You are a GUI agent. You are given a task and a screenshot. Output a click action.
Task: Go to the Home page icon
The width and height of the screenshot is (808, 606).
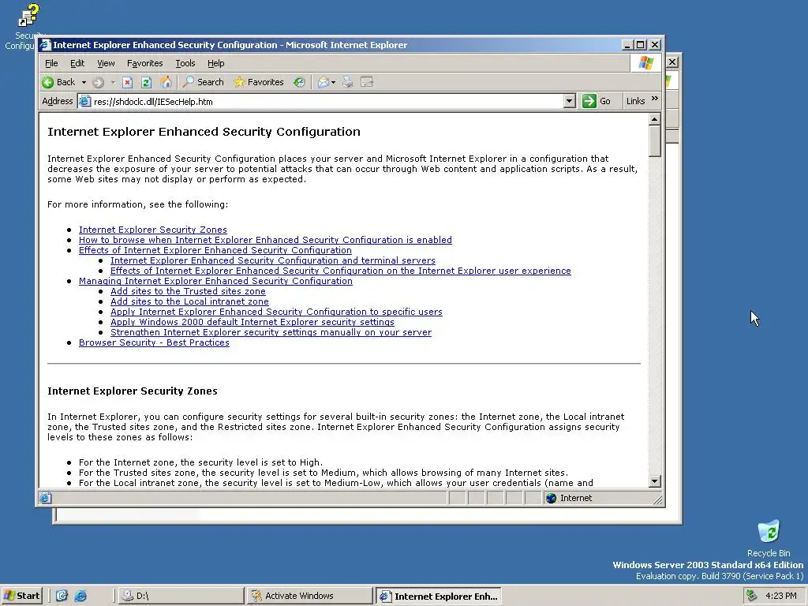pyautogui.click(x=166, y=82)
